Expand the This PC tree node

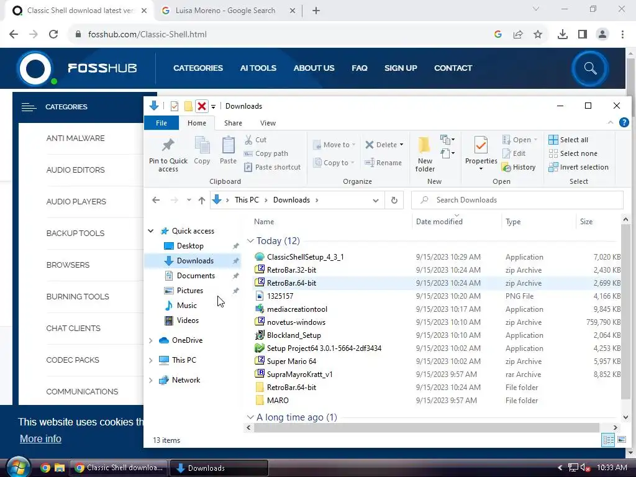(150, 360)
